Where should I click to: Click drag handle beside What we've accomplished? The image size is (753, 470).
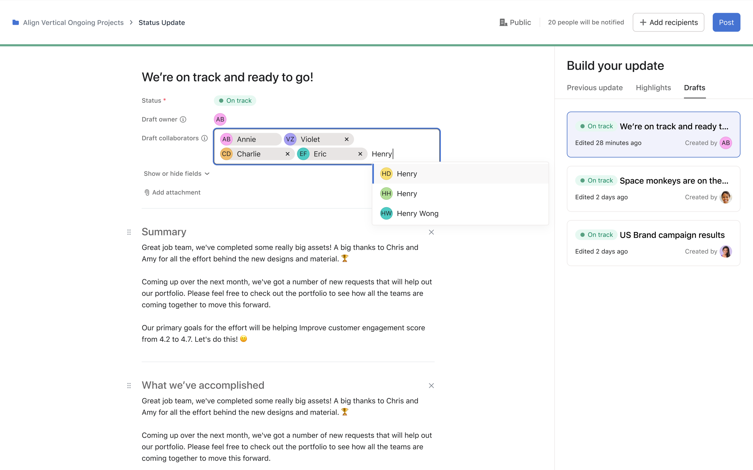click(129, 386)
